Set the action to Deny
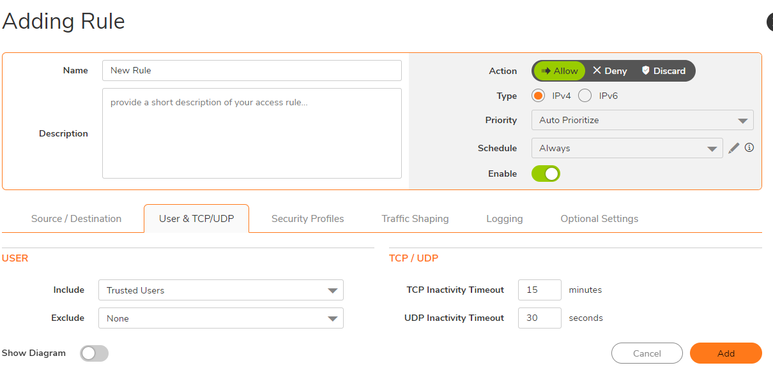The width and height of the screenshot is (773, 370). tap(609, 71)
